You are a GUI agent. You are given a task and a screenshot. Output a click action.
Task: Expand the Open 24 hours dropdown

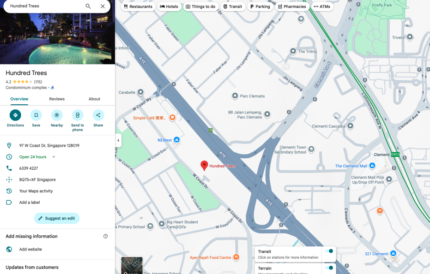(54, 157)
